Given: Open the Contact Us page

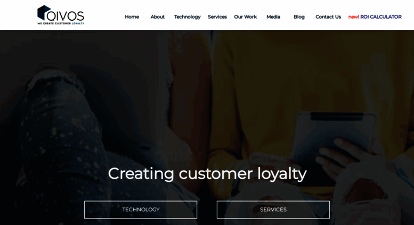Looking at the screenshot, I should point(328,17).
